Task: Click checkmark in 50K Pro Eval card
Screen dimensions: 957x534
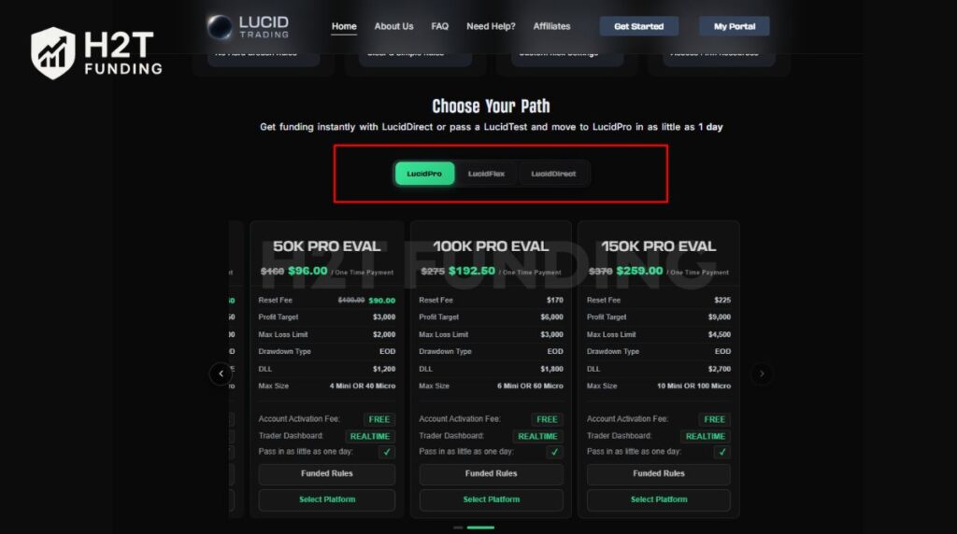Action: (x=386, y=453)
